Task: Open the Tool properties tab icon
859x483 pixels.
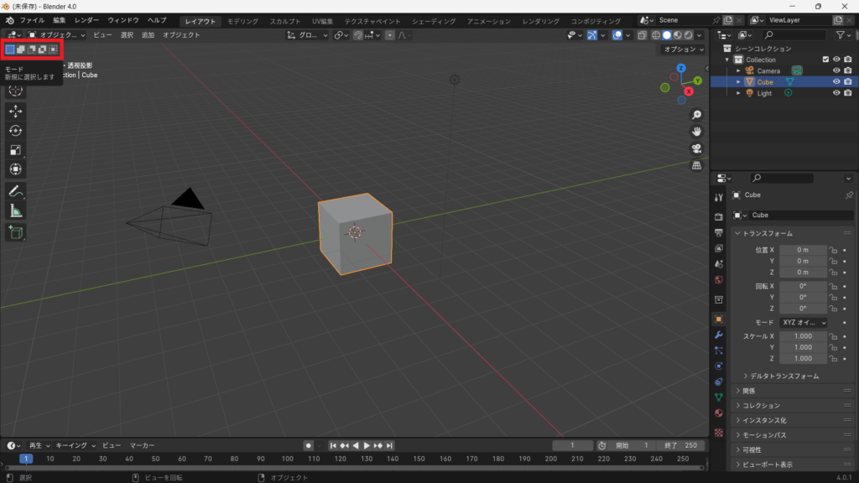Action: click(719, 197)
